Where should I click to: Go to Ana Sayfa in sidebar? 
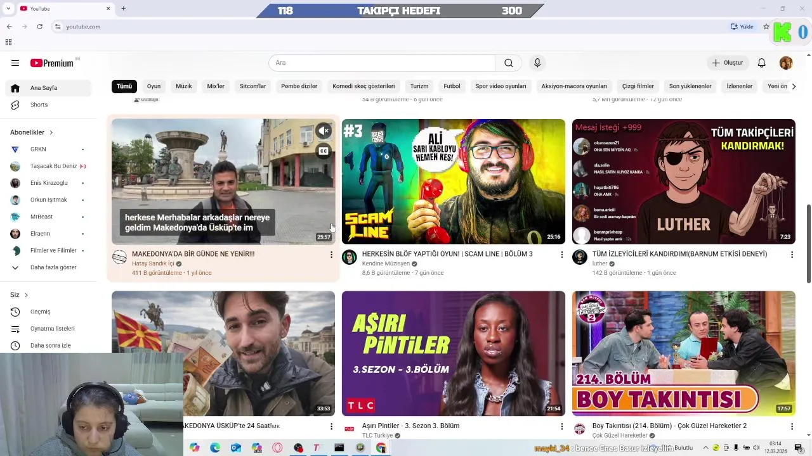click(48, 88)
